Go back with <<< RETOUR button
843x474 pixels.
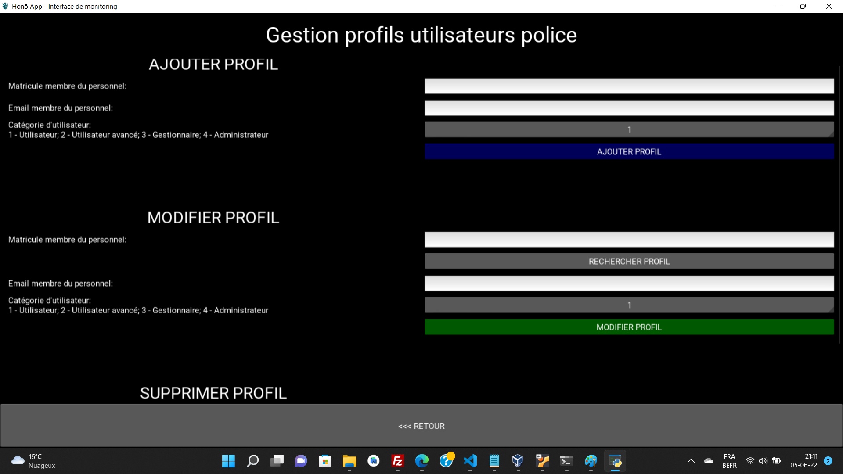421,426
